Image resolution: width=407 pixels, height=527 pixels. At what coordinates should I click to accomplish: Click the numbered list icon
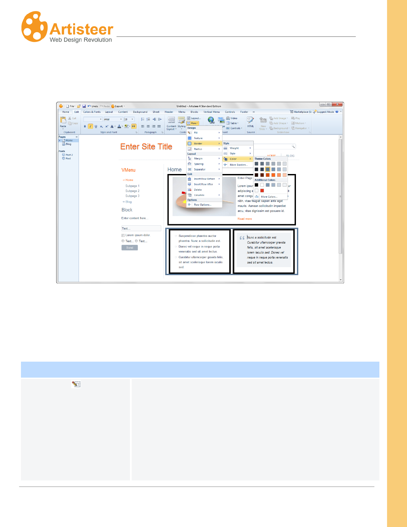coord(148,119)
